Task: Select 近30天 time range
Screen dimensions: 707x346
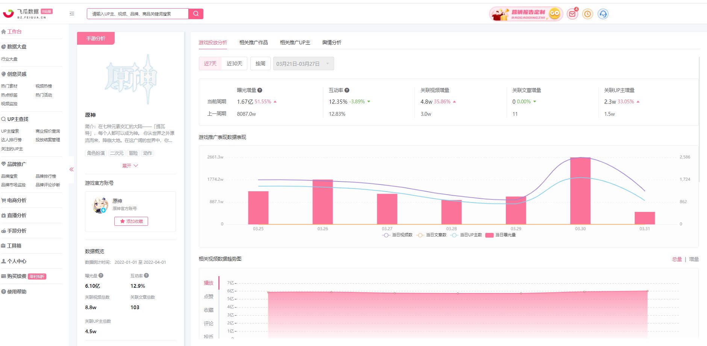Action: coord(234,63)
